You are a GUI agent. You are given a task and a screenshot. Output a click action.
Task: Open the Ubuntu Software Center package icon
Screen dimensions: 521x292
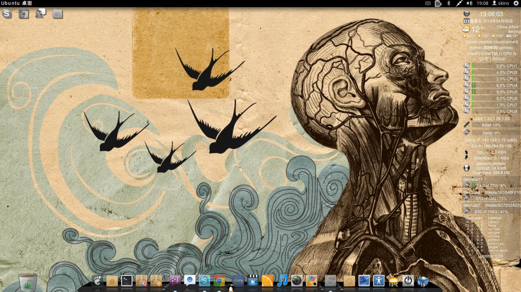(x=156, y=281)
